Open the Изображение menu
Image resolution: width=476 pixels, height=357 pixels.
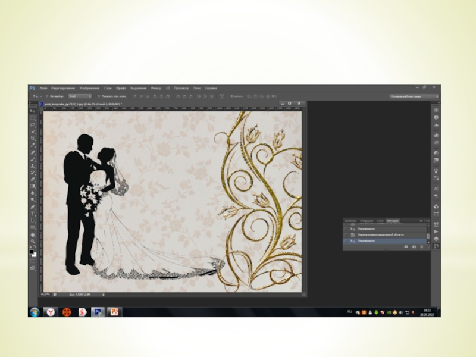[x=90, y=88]
